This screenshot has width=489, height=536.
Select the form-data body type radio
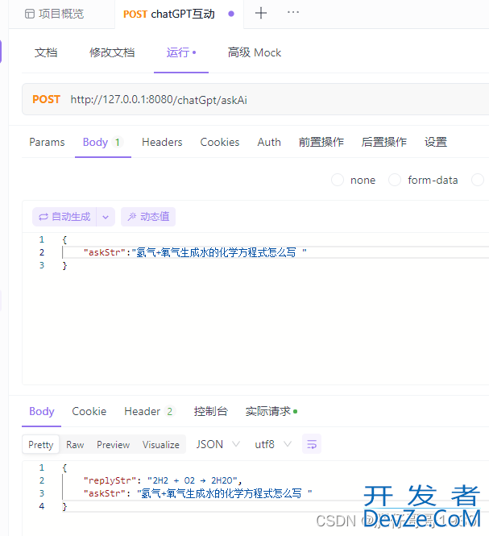(x=395, y=180)
